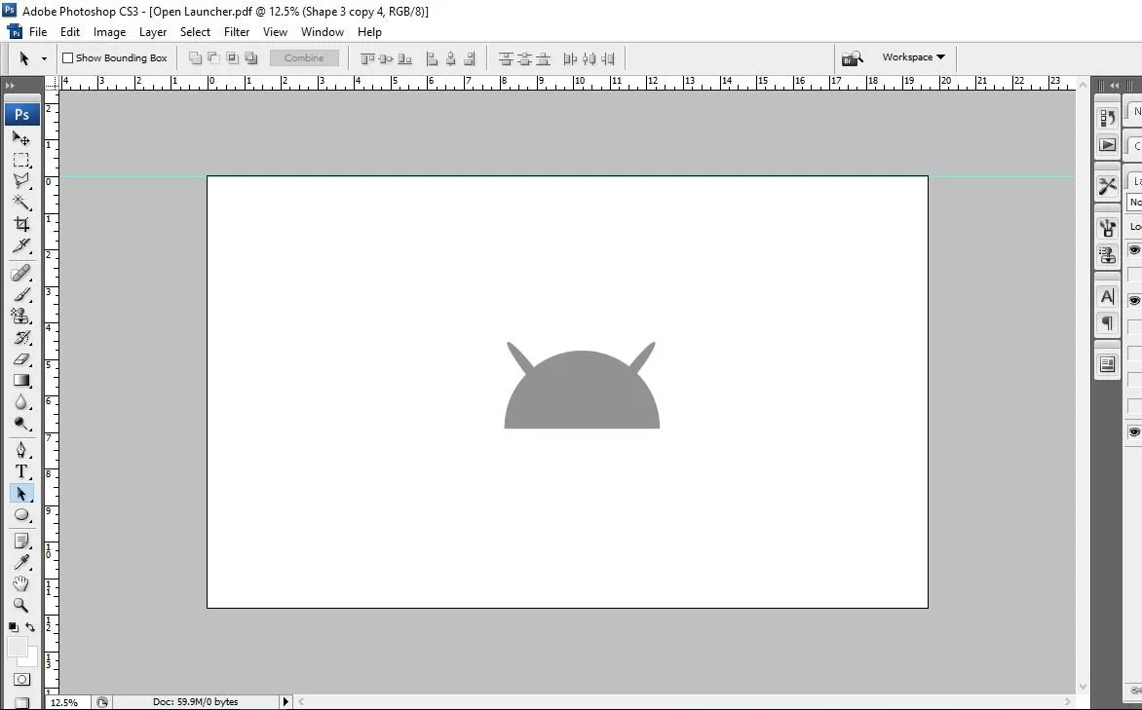Viewport: 1142px width, 710px height.
Task: Select the Hand tool
Action: click(21, 583)
